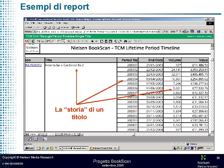
Task: Open the File menu
Action: point(27,23)
